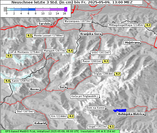
Task: Click the Stol (1673m) label
Action: pyautogui.click(x=25, y=112)
